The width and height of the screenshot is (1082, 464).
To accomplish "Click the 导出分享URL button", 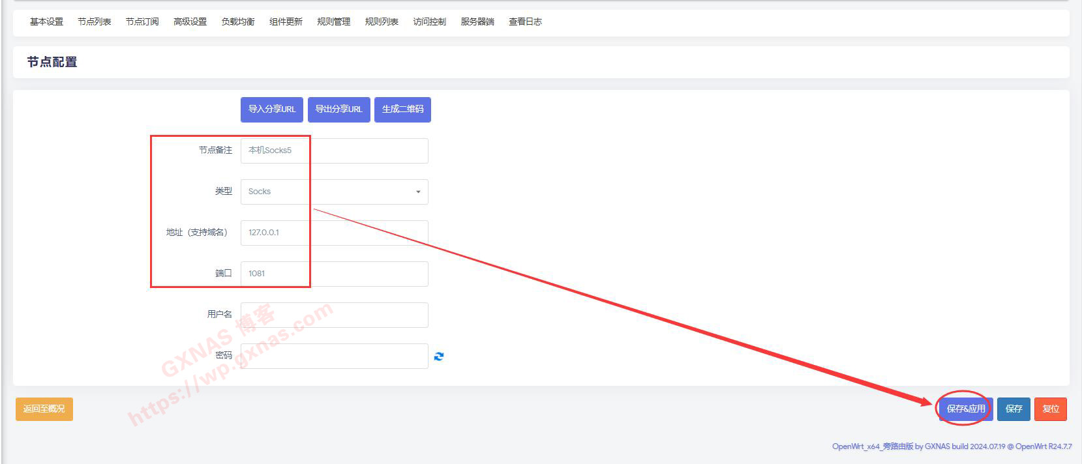I will pyautogui.click(x=338, y=109).
